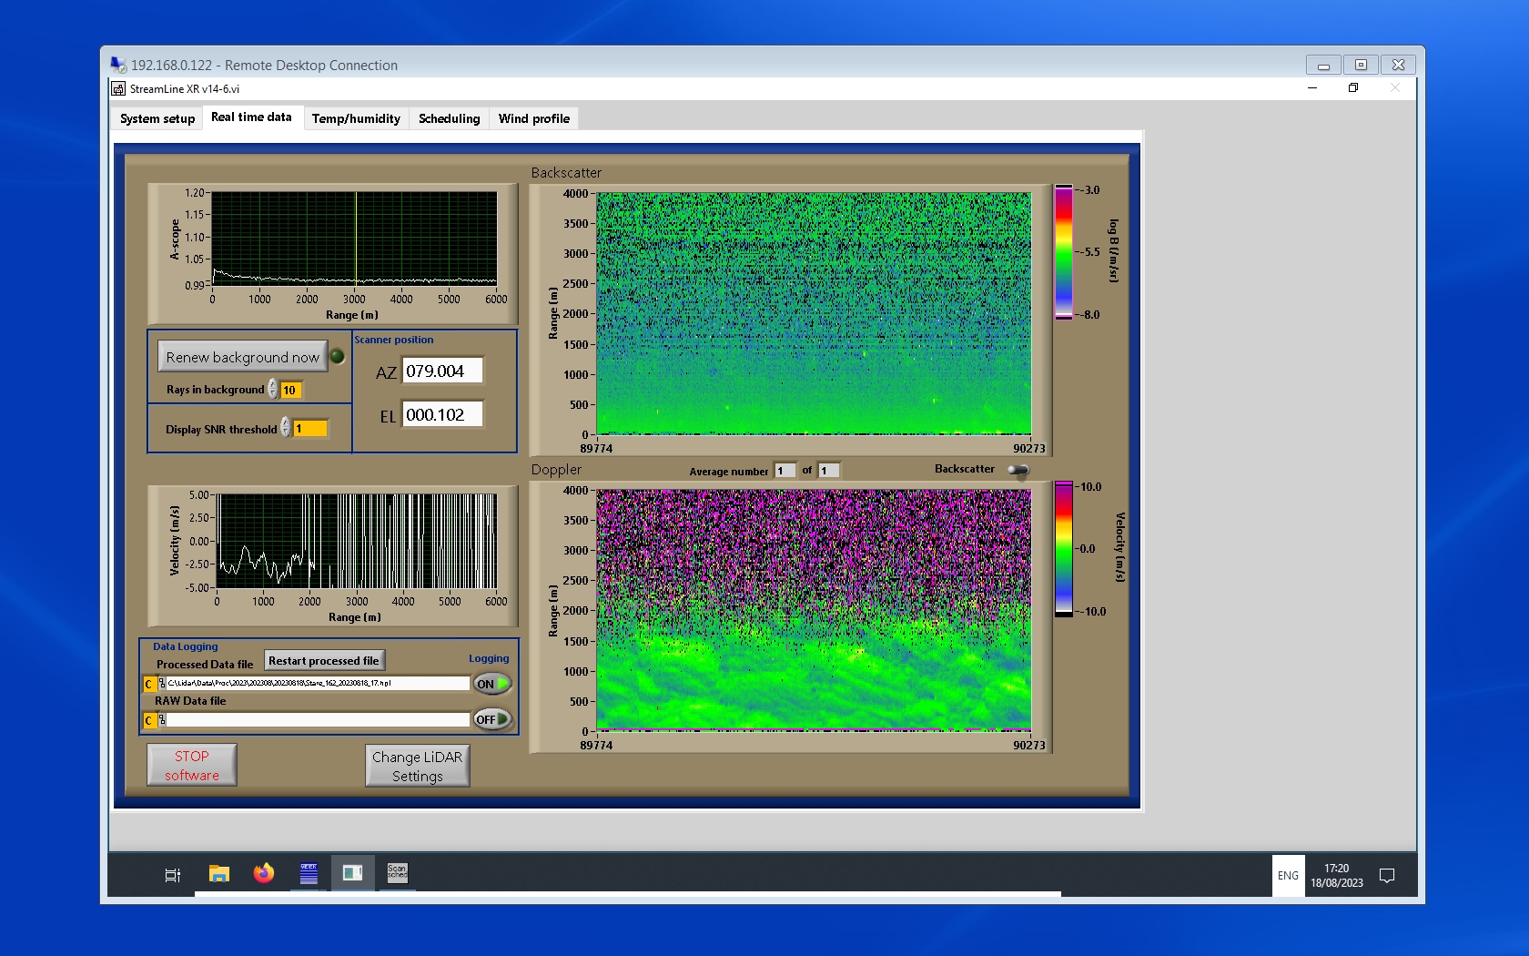Viewport: 1529px width, 956px height.
Task: Open the Temp/humidity tab
Action: [356, 118]
